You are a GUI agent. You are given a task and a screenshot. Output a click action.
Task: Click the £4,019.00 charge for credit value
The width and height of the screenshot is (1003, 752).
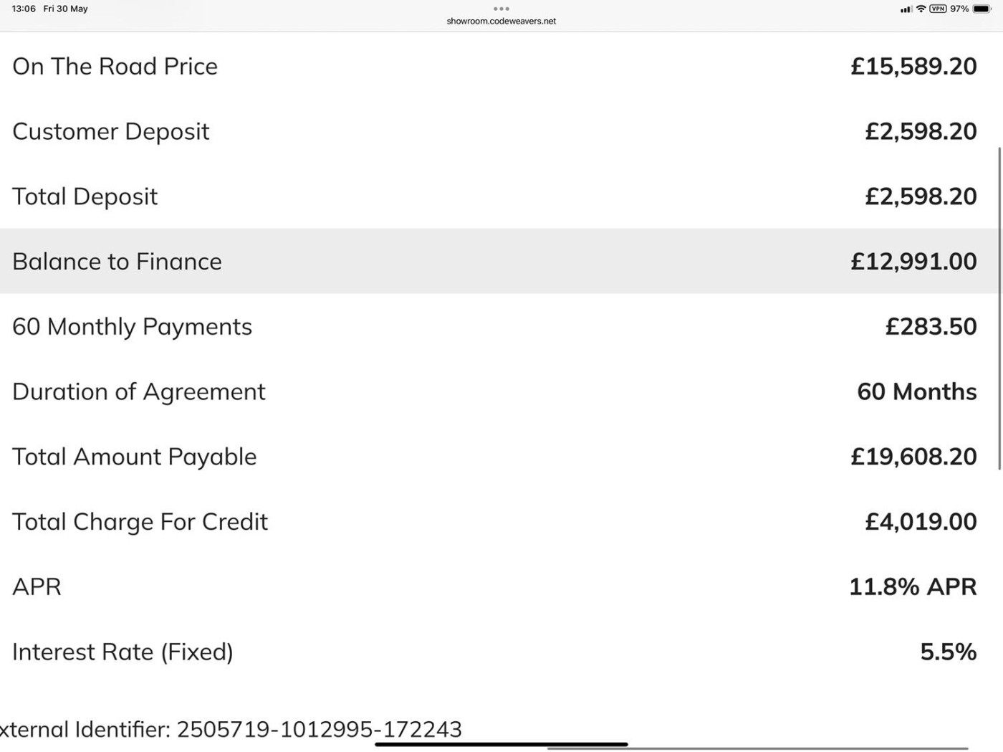coord(921,521)
